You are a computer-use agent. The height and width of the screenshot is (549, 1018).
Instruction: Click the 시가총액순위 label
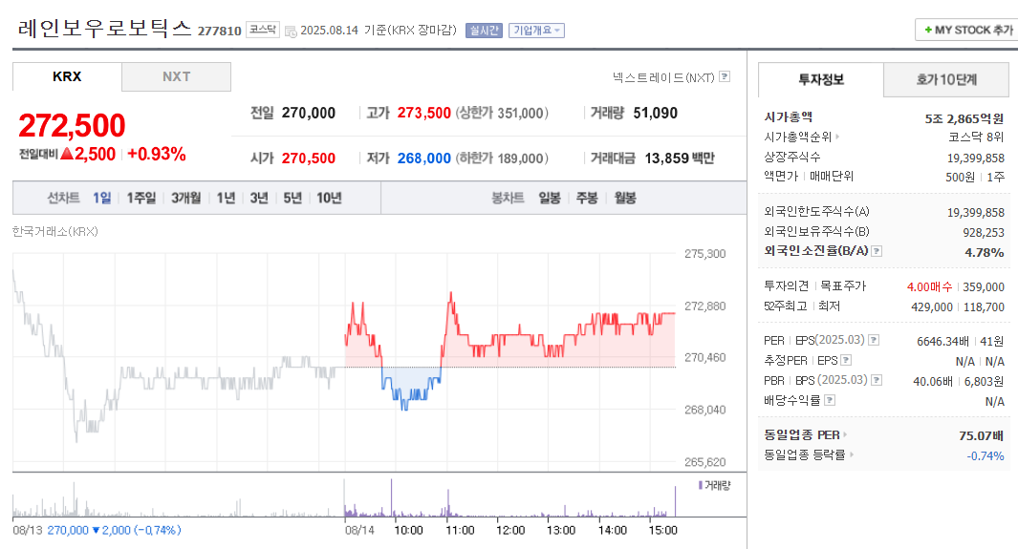click(x=798, y=137)
